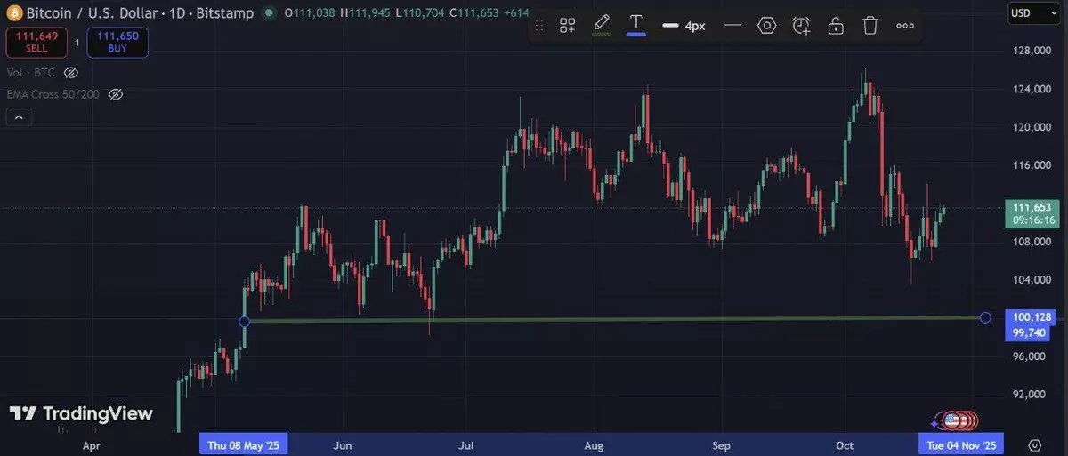Screen dimensions: 1068x456
Task: Open the three-dot more options menu
Action: [905, 26]
